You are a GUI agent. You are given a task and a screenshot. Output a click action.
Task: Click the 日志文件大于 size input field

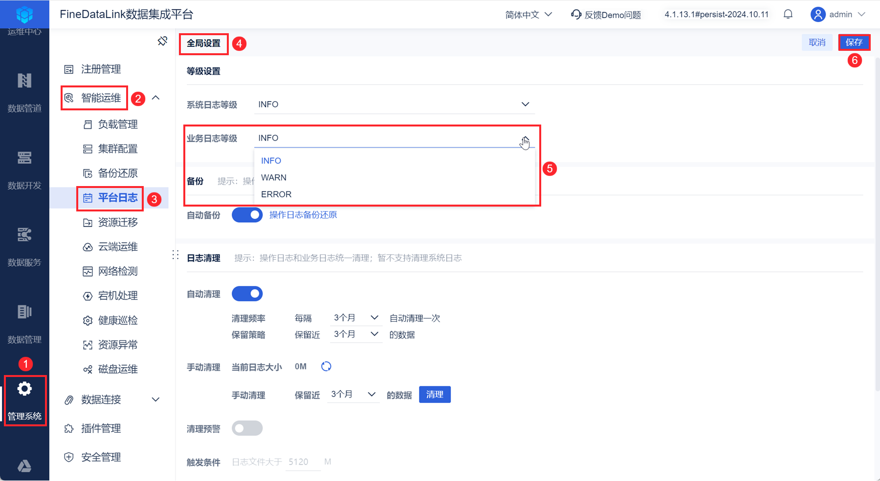click(x=303, y=462)
